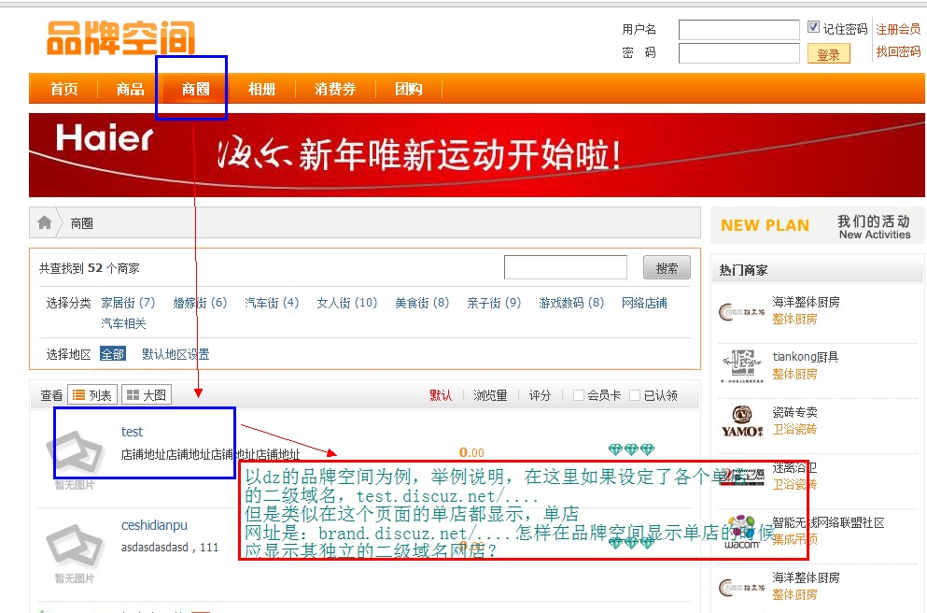The width and height of the screenshot is (927, 613).
Task: Filter by 游戏数码 (8) category
Action: pos(571,303)
